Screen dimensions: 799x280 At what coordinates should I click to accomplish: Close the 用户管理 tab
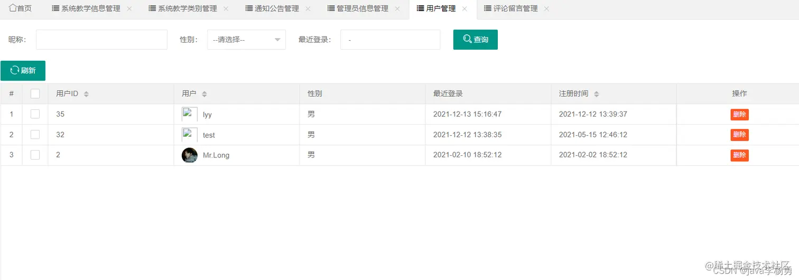point(464,9)
